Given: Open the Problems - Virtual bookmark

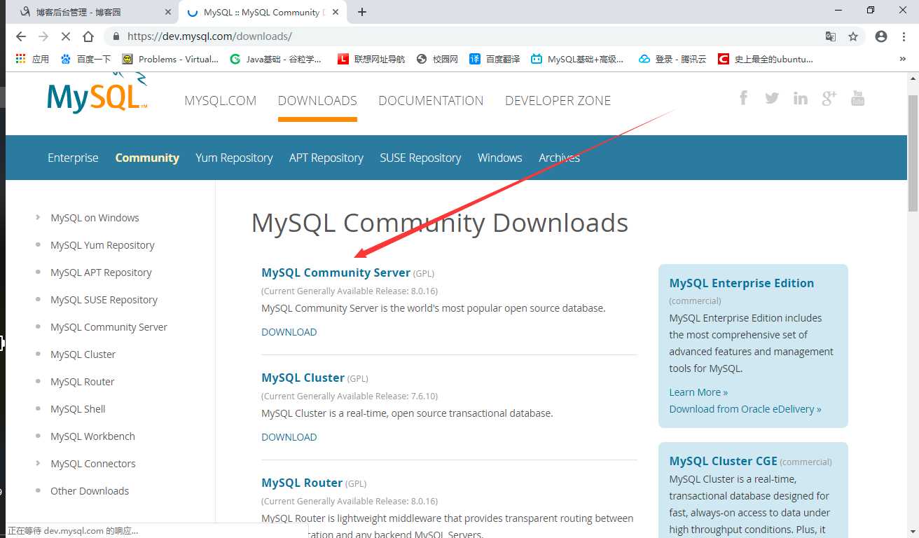Looking at the screenshot, I should coord(170,59).
